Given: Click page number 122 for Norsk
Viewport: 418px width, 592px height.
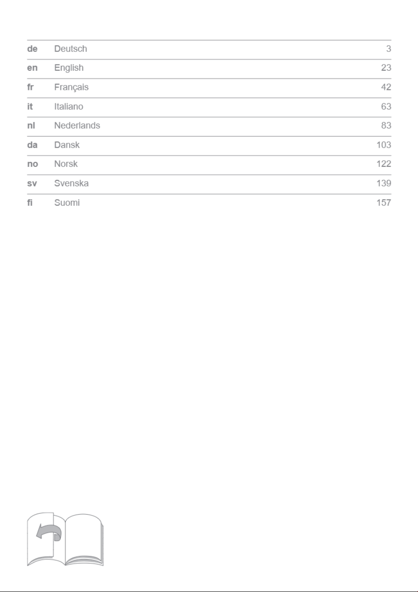Looking at the screenshot, I should click(x=384, y=164).
